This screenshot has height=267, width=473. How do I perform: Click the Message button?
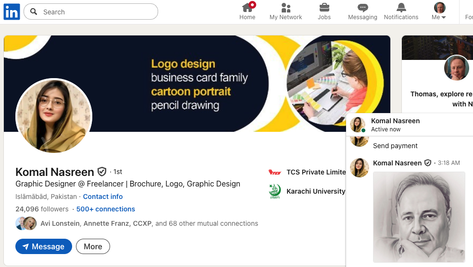(44, 246)
